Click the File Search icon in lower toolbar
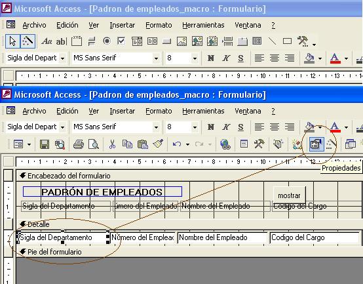The width and height of the screenshot is (363, 284). [x=60, y=144]
